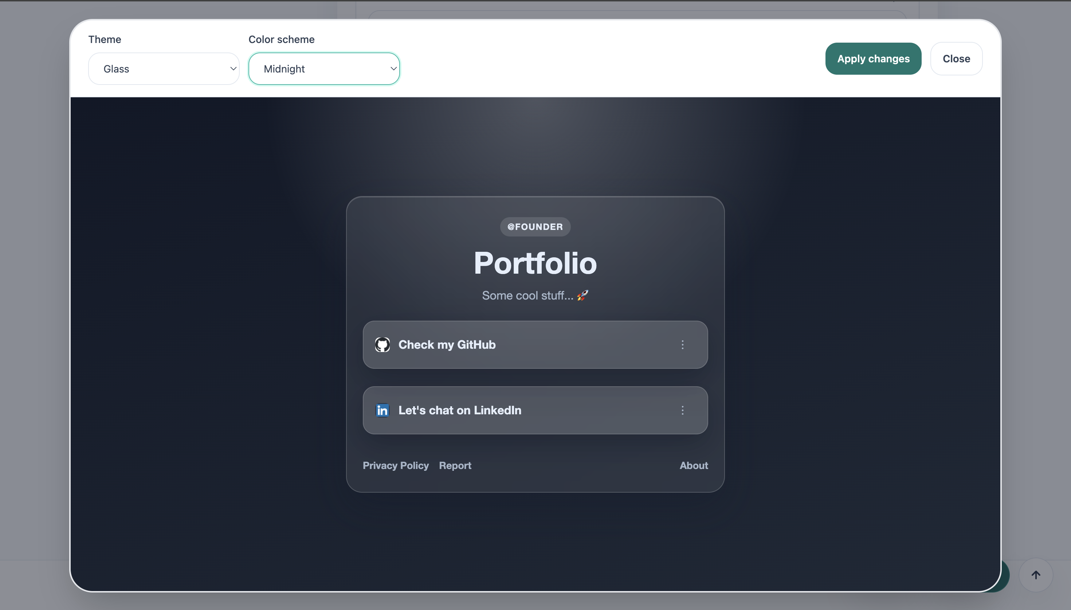Close the theme preview dialog

pyautogui.click(x=956, y=59)
